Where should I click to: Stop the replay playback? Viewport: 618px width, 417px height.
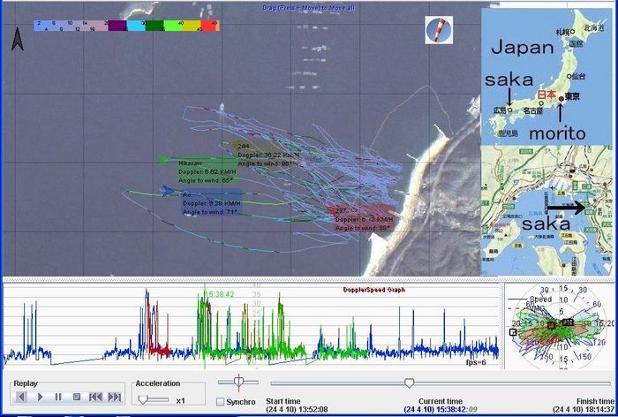[77, 398]
